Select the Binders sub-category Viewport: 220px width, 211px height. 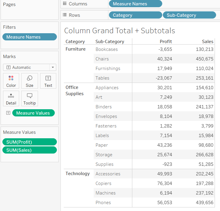coord(104,107)
